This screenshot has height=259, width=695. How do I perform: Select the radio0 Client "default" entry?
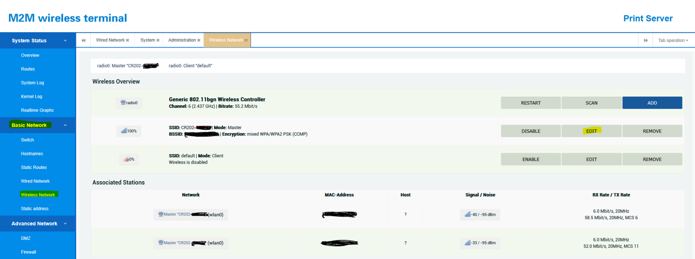[x=190, y=66]
